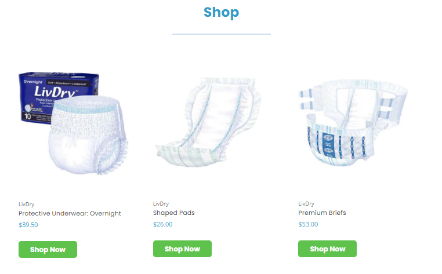Select the $26.00 price text
The image size is (442, 274).
162,224
